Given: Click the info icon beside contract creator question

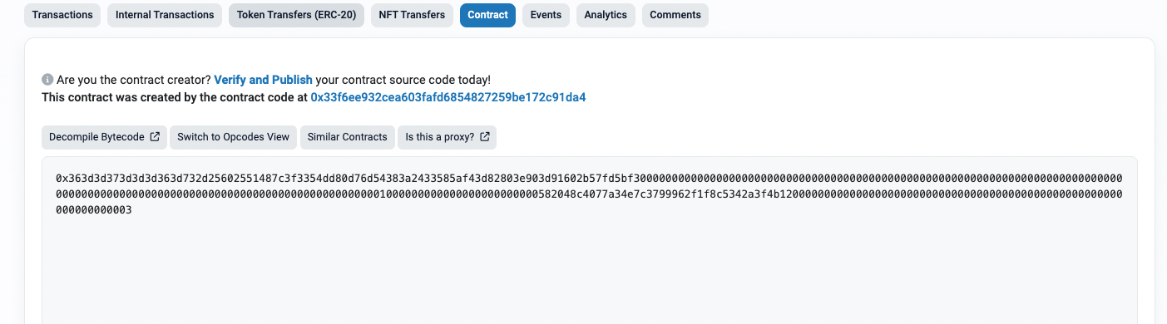Looking at the screenshot, I should coord(47,81).
